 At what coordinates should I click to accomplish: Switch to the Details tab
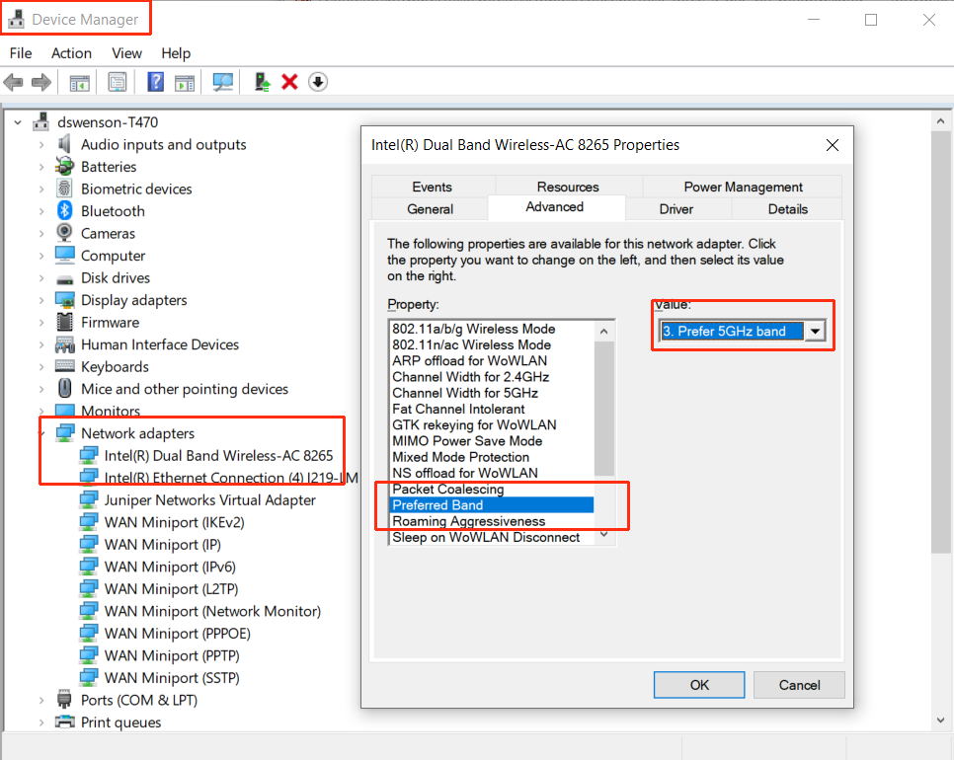(788, 209)
